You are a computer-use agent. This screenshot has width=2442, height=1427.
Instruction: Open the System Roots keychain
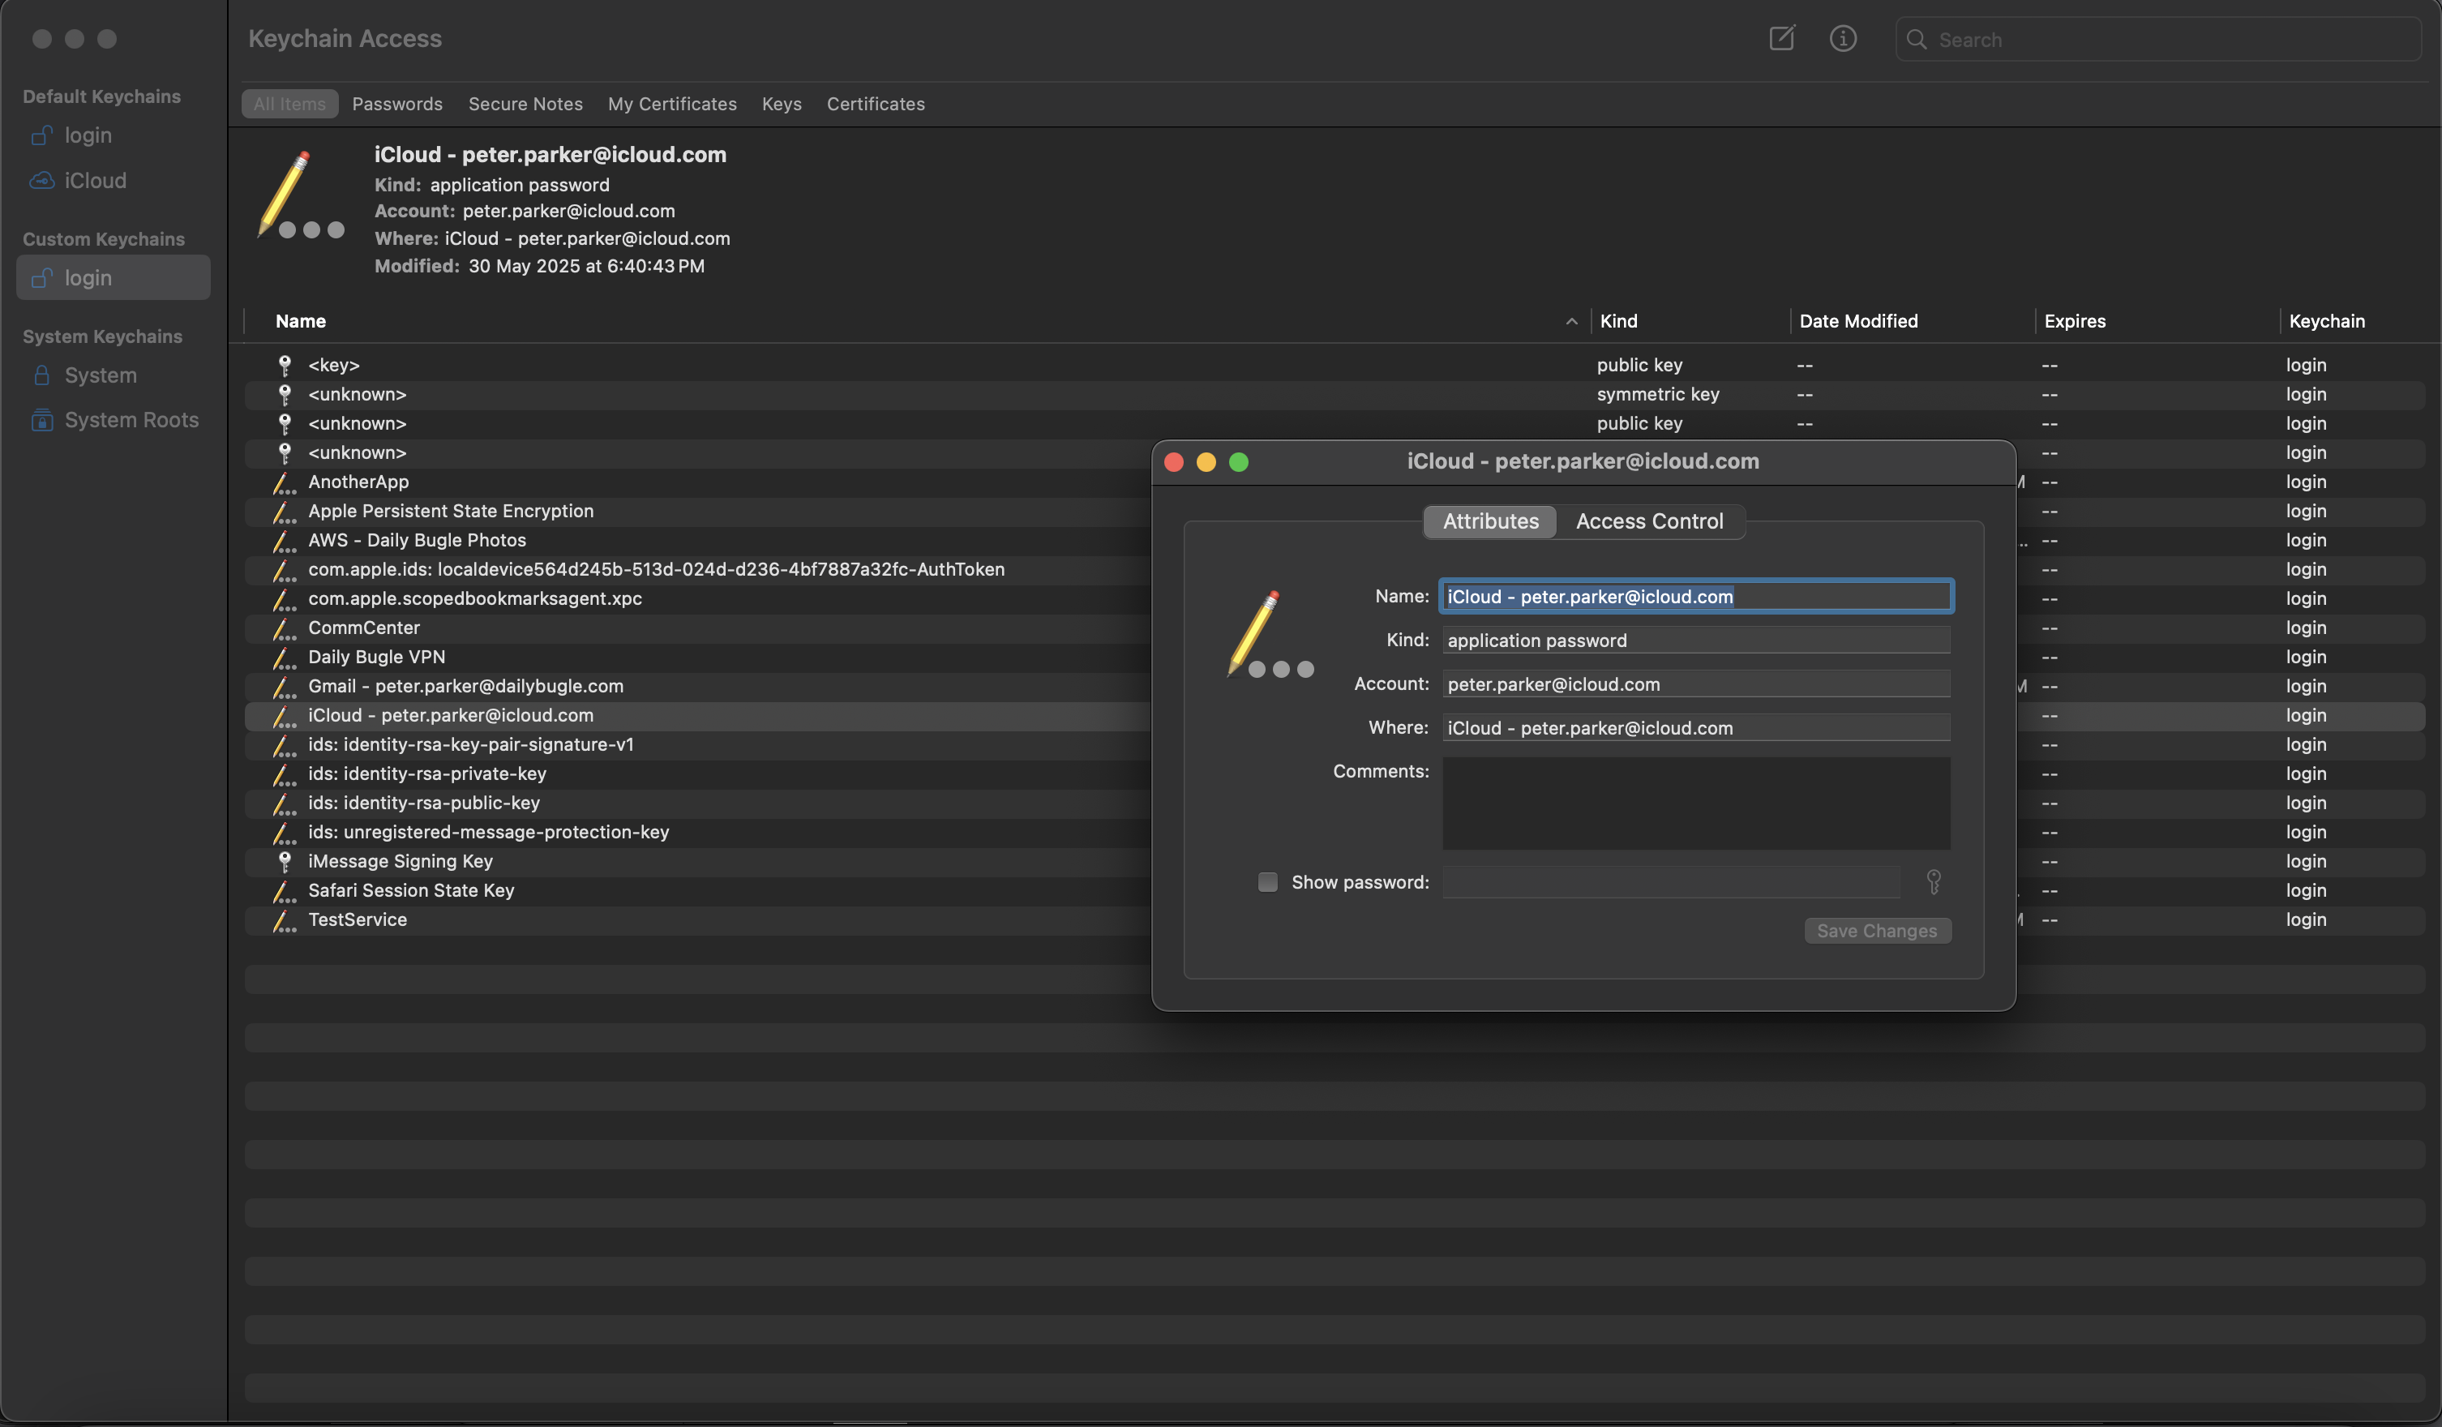[131, 419]
